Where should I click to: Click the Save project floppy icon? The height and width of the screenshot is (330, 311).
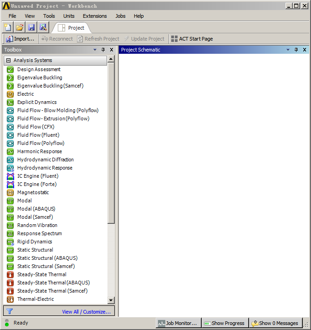click(x=31, y=27)
